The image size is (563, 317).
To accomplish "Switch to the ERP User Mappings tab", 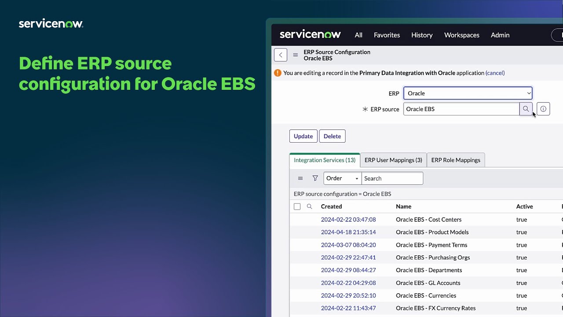I will [393, 160].
